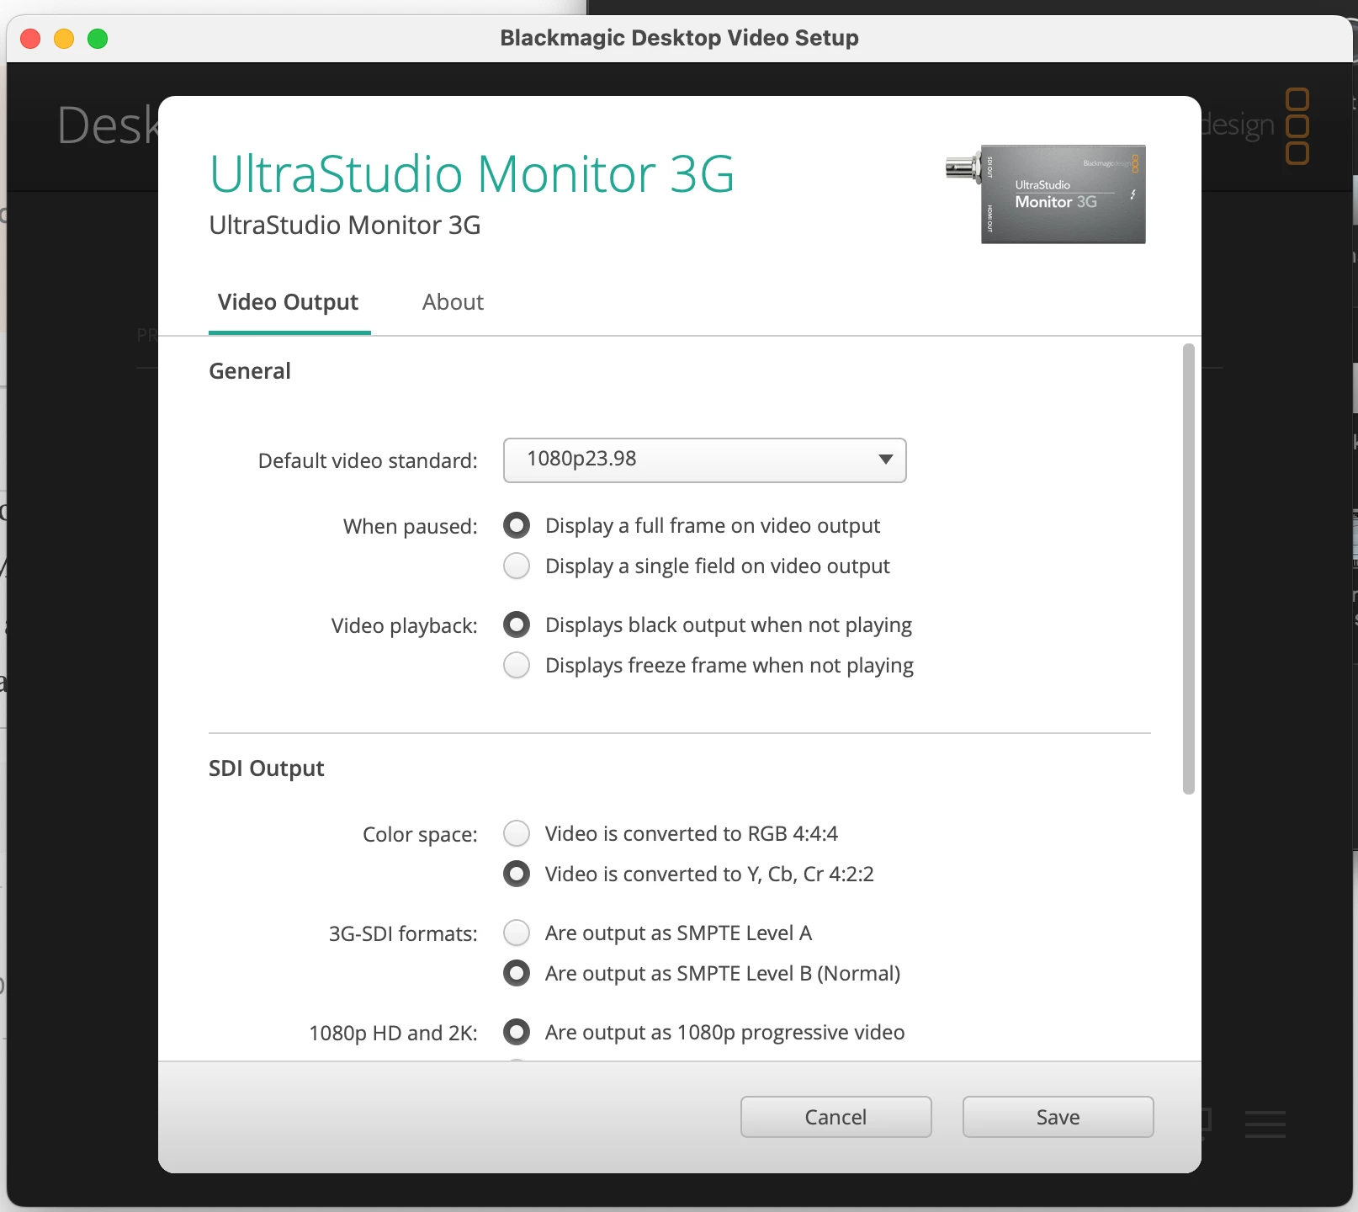1358x1212 pixels.
Task: Click the Blackmagic Desktop Video Setup title
Action: point(679,38)
